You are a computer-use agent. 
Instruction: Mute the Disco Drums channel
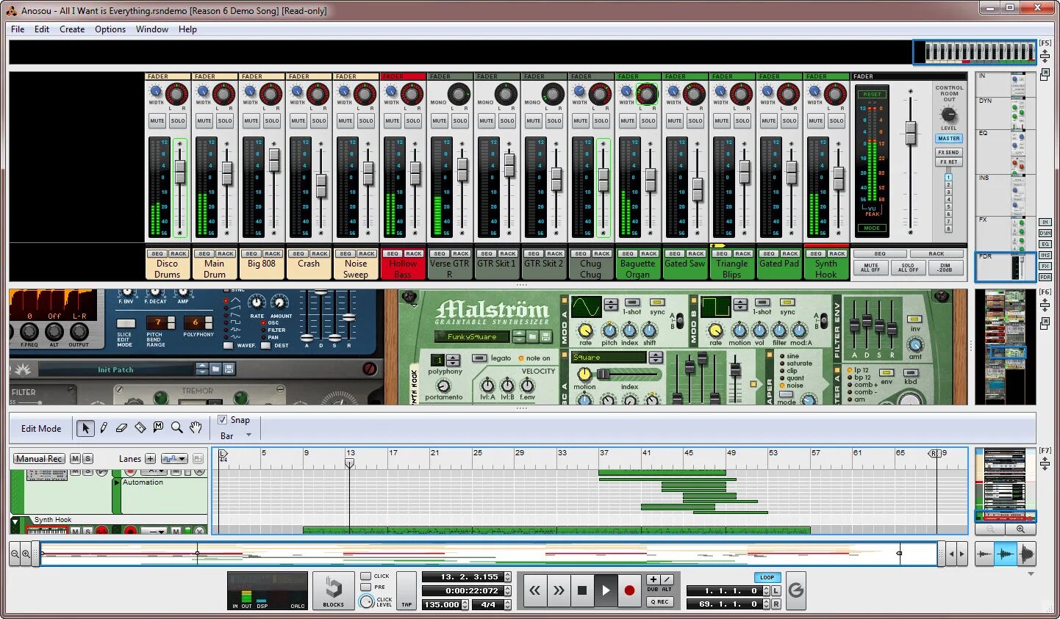tap(157, 120)
